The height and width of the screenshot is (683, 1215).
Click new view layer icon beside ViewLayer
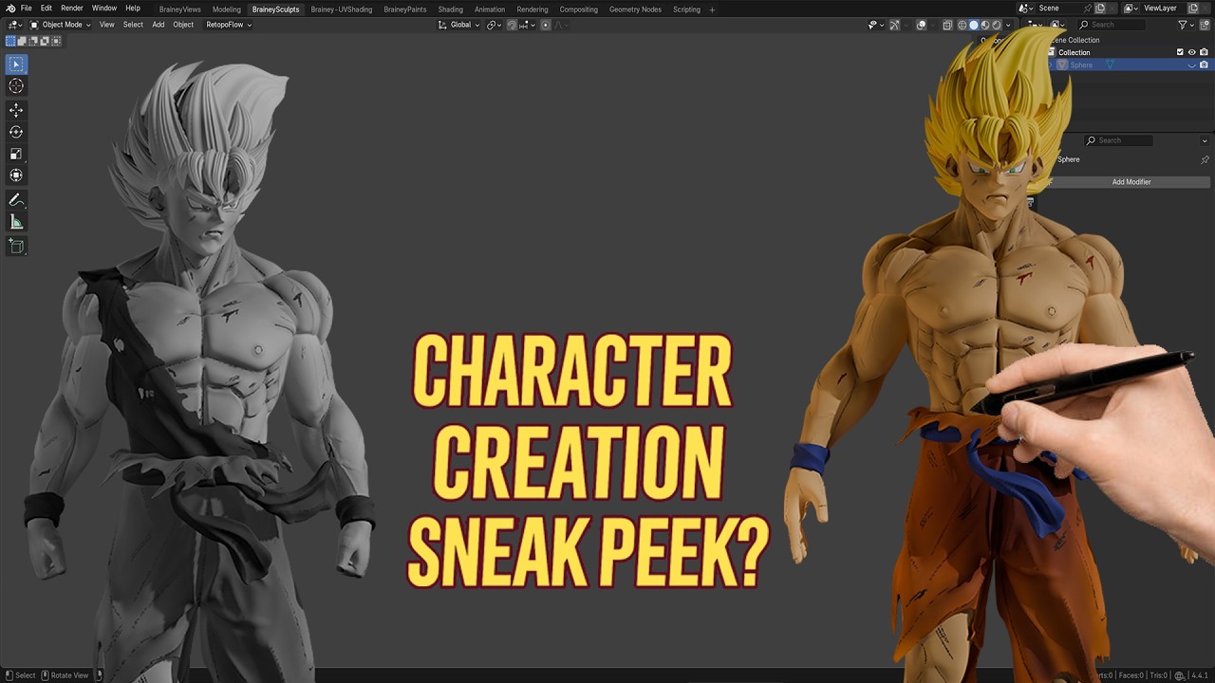[1192, 9]
